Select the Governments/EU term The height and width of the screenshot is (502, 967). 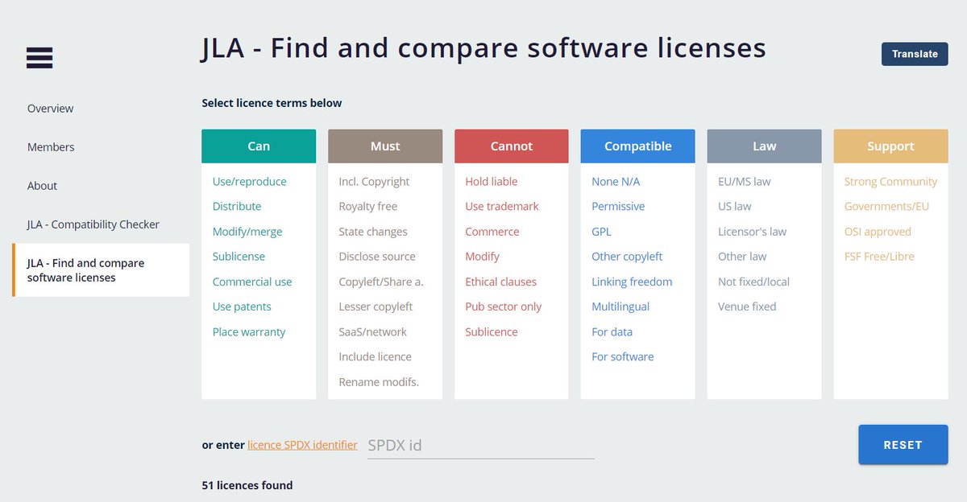pos(886,207)
